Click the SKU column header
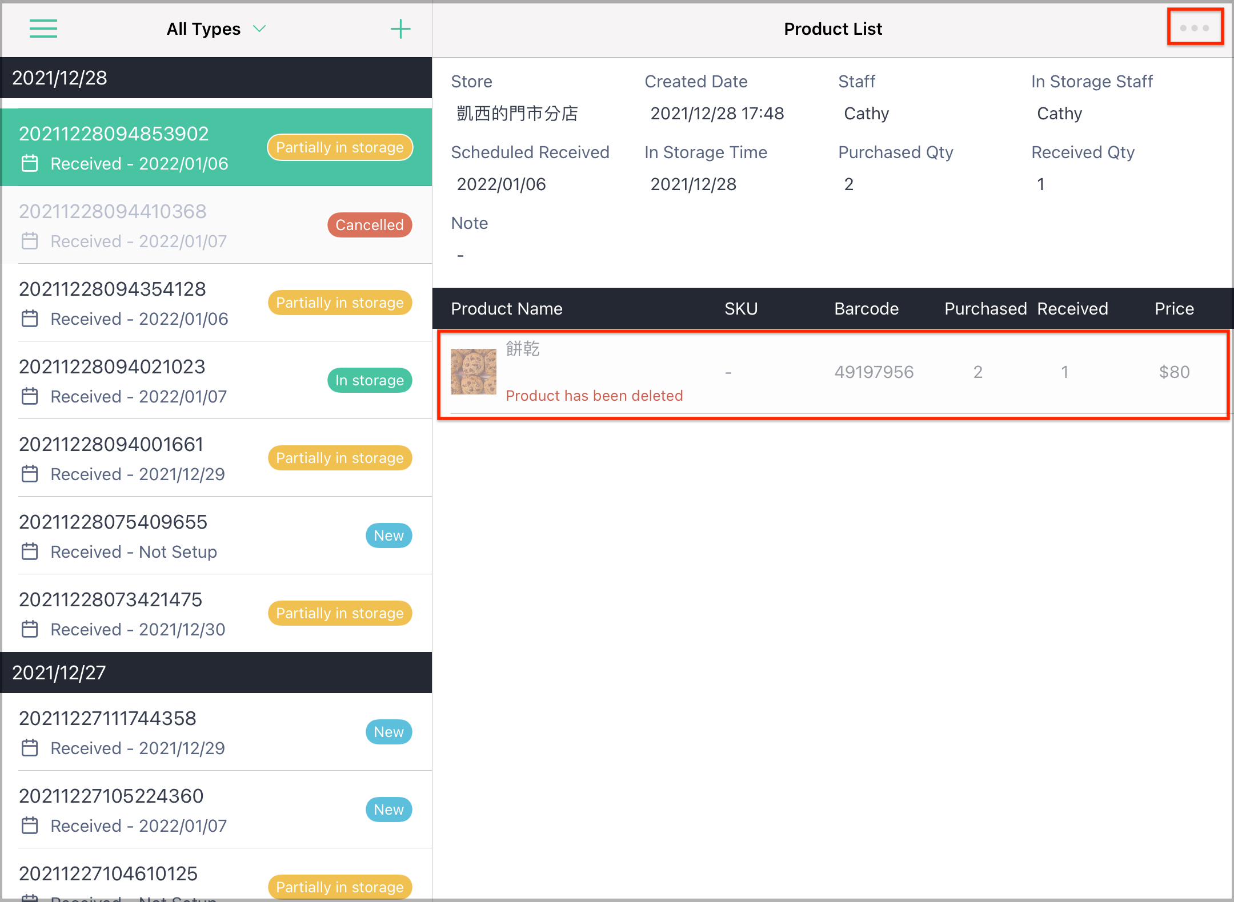1234x902 pixels. click(x=741, y=309)
